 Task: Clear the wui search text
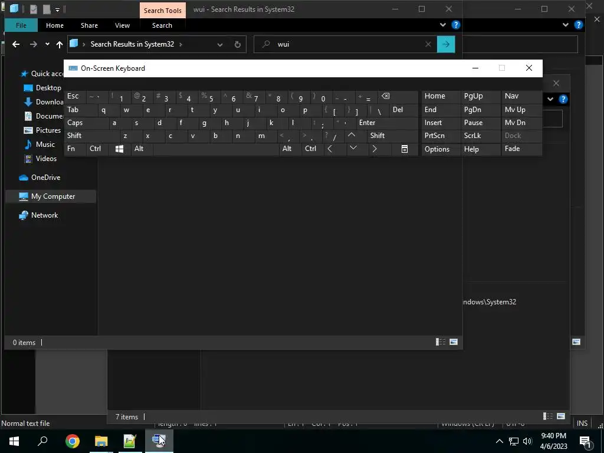pyautogui.click(x=428, y=44)
